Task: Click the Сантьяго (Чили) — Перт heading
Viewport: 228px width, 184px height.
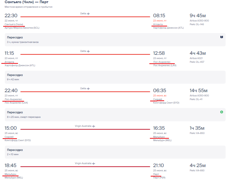Action: 26,2
